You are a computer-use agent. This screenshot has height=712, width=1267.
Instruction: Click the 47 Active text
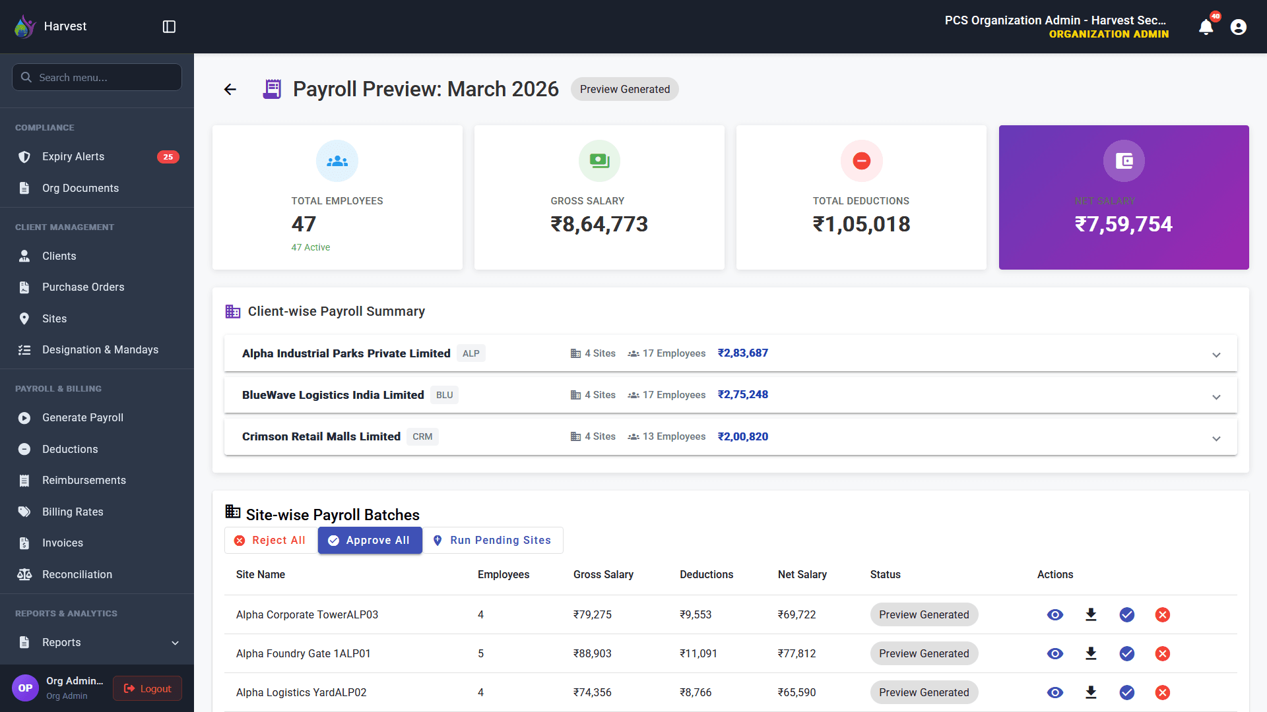[311, 247]
